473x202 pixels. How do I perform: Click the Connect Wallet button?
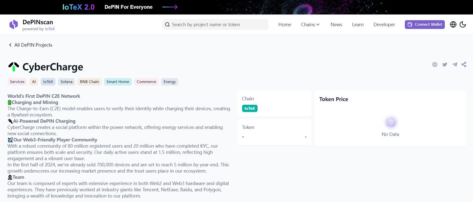coord(425,24)
